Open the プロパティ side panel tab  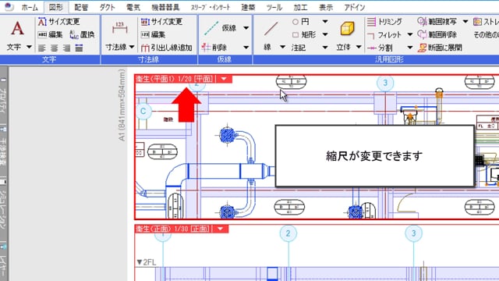pyautogui.click(x=3, y=95)
